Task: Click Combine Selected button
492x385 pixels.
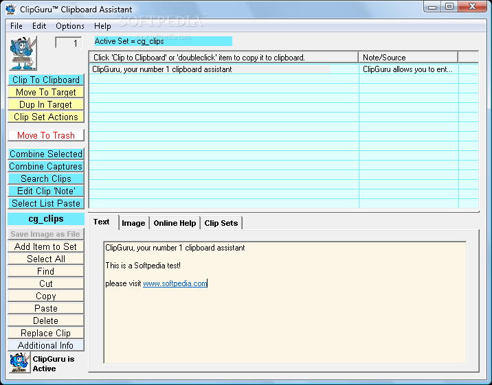Action: click(46, 154)
